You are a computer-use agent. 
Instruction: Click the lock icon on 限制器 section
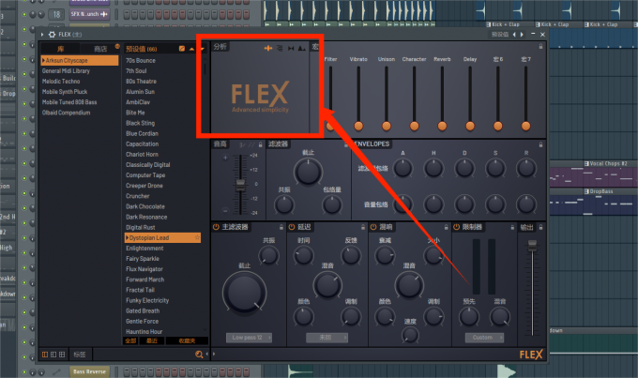tap(512, 227)
